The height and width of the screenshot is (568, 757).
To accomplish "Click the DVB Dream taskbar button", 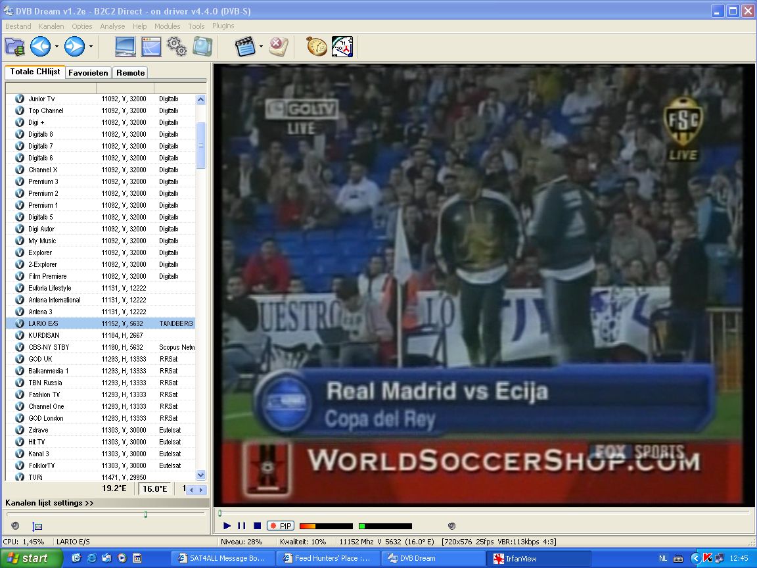I will pos(433,558).
